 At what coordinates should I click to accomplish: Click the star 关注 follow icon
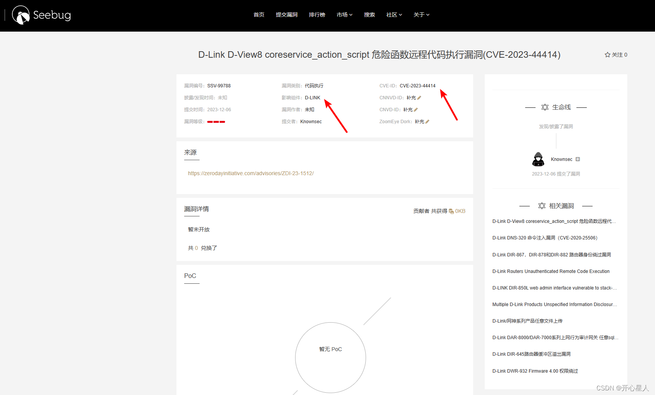(x=608, y=55)
